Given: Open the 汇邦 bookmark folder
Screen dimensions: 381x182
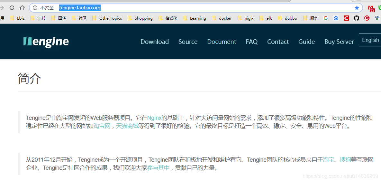Looking at the screenshot, I should point(38,18).
